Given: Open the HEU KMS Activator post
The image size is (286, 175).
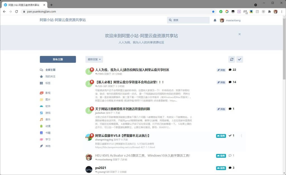Looking at the screenshot, I should (x=143, y=155).
